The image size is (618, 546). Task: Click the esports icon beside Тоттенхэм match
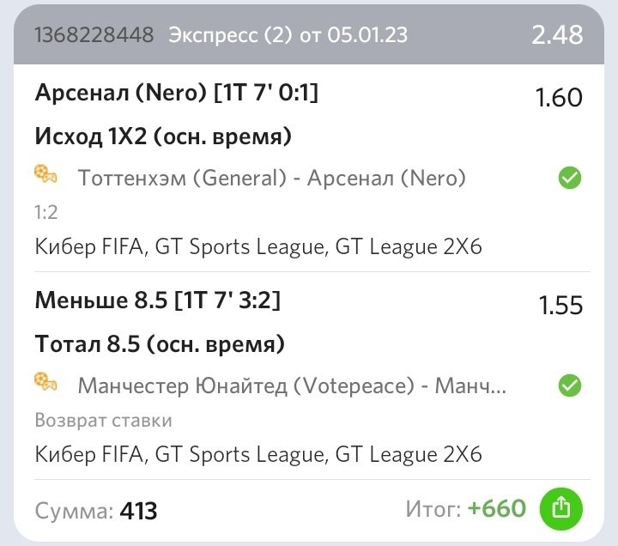(x=46, y=176)
